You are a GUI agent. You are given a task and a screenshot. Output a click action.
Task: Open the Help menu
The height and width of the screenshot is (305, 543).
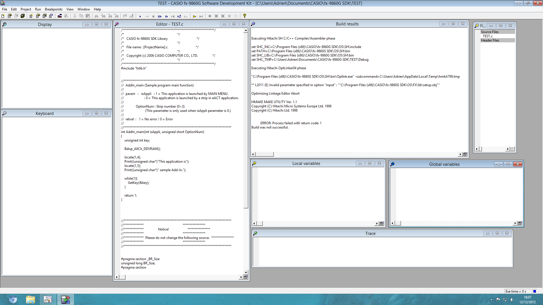[x=97, y=9]
